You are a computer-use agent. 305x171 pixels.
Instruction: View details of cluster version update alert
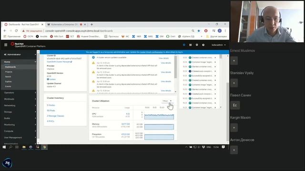coord(164,58)
